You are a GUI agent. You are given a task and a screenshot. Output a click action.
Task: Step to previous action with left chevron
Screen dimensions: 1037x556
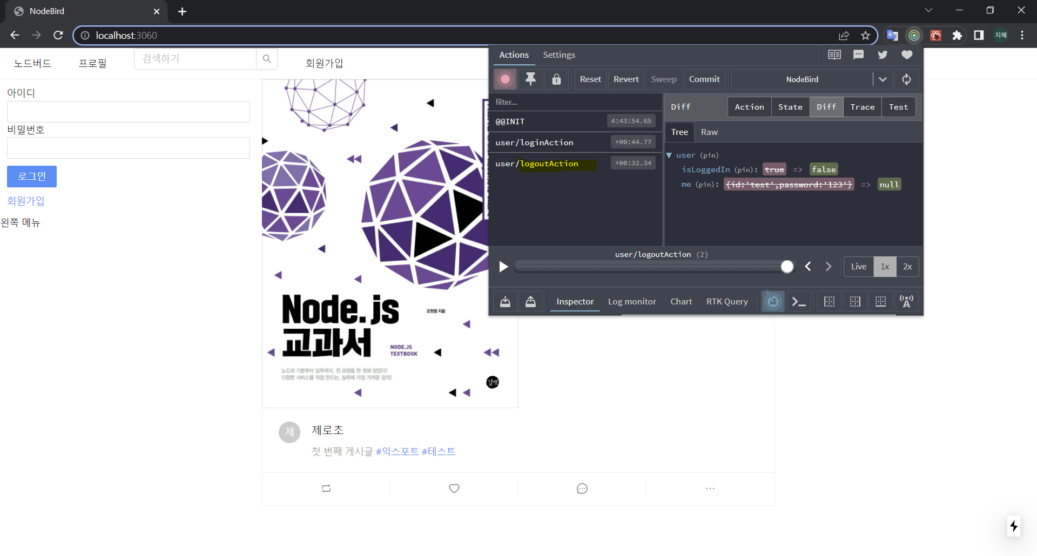(x=808, y=267)
